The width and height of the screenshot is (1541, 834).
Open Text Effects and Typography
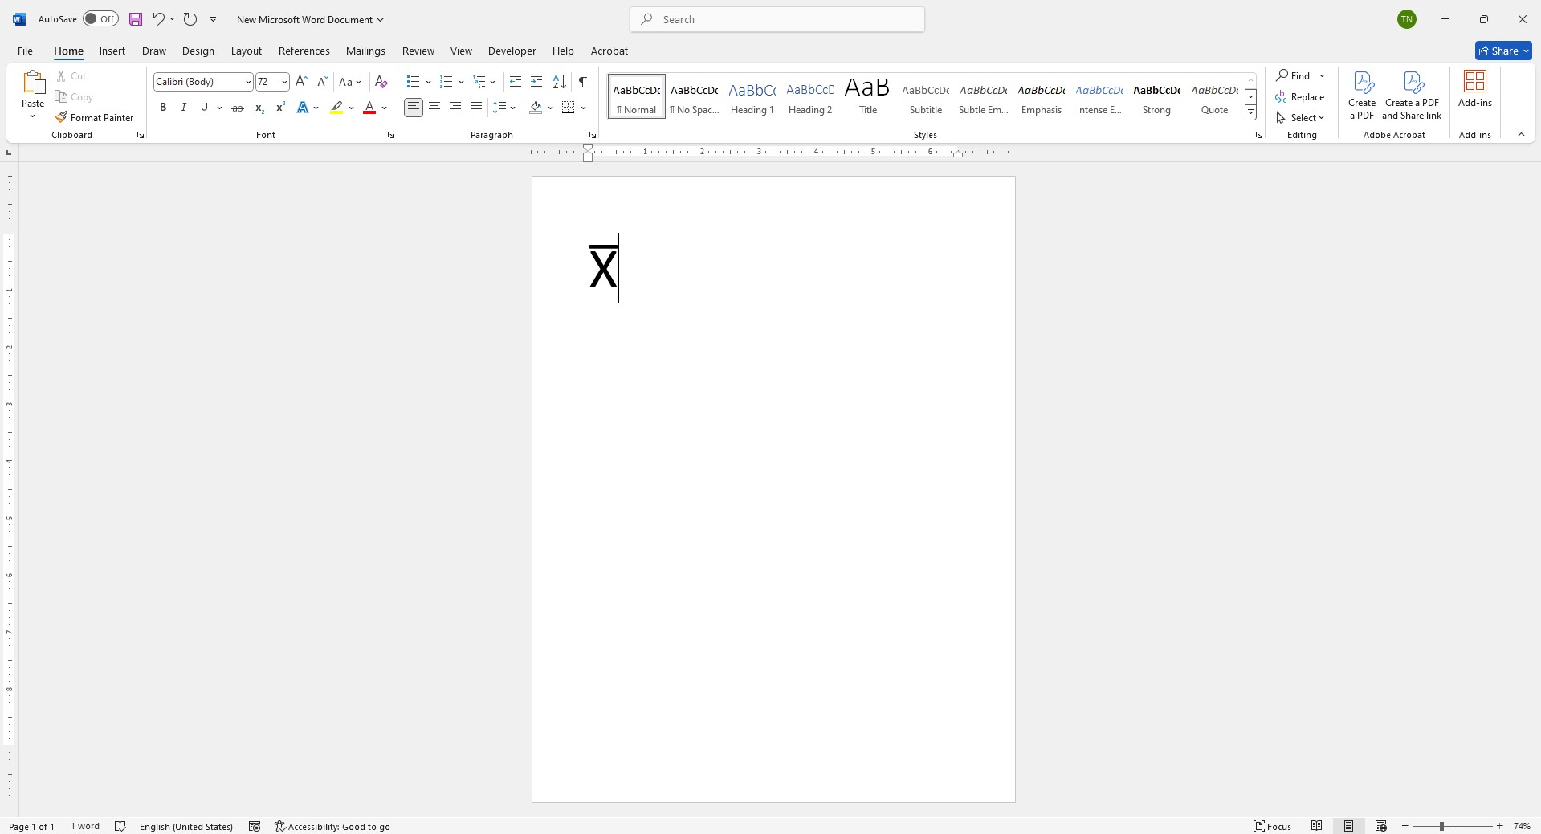click(x=303, y=108)
